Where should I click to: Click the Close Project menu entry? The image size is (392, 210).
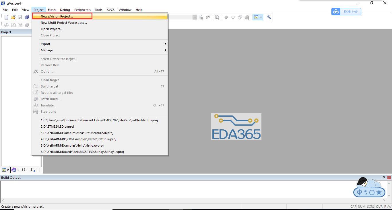(x=100, y=35)
